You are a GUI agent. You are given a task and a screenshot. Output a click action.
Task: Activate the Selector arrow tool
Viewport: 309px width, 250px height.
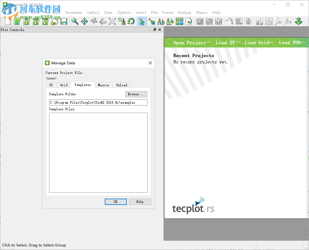[x=142, y=21]
